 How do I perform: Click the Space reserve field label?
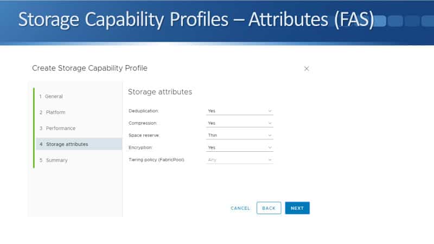(144, 136)
